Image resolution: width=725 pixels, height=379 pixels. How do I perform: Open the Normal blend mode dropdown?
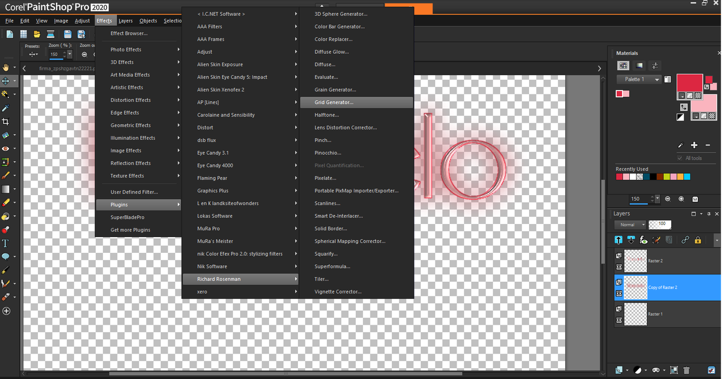coord(630,225)
